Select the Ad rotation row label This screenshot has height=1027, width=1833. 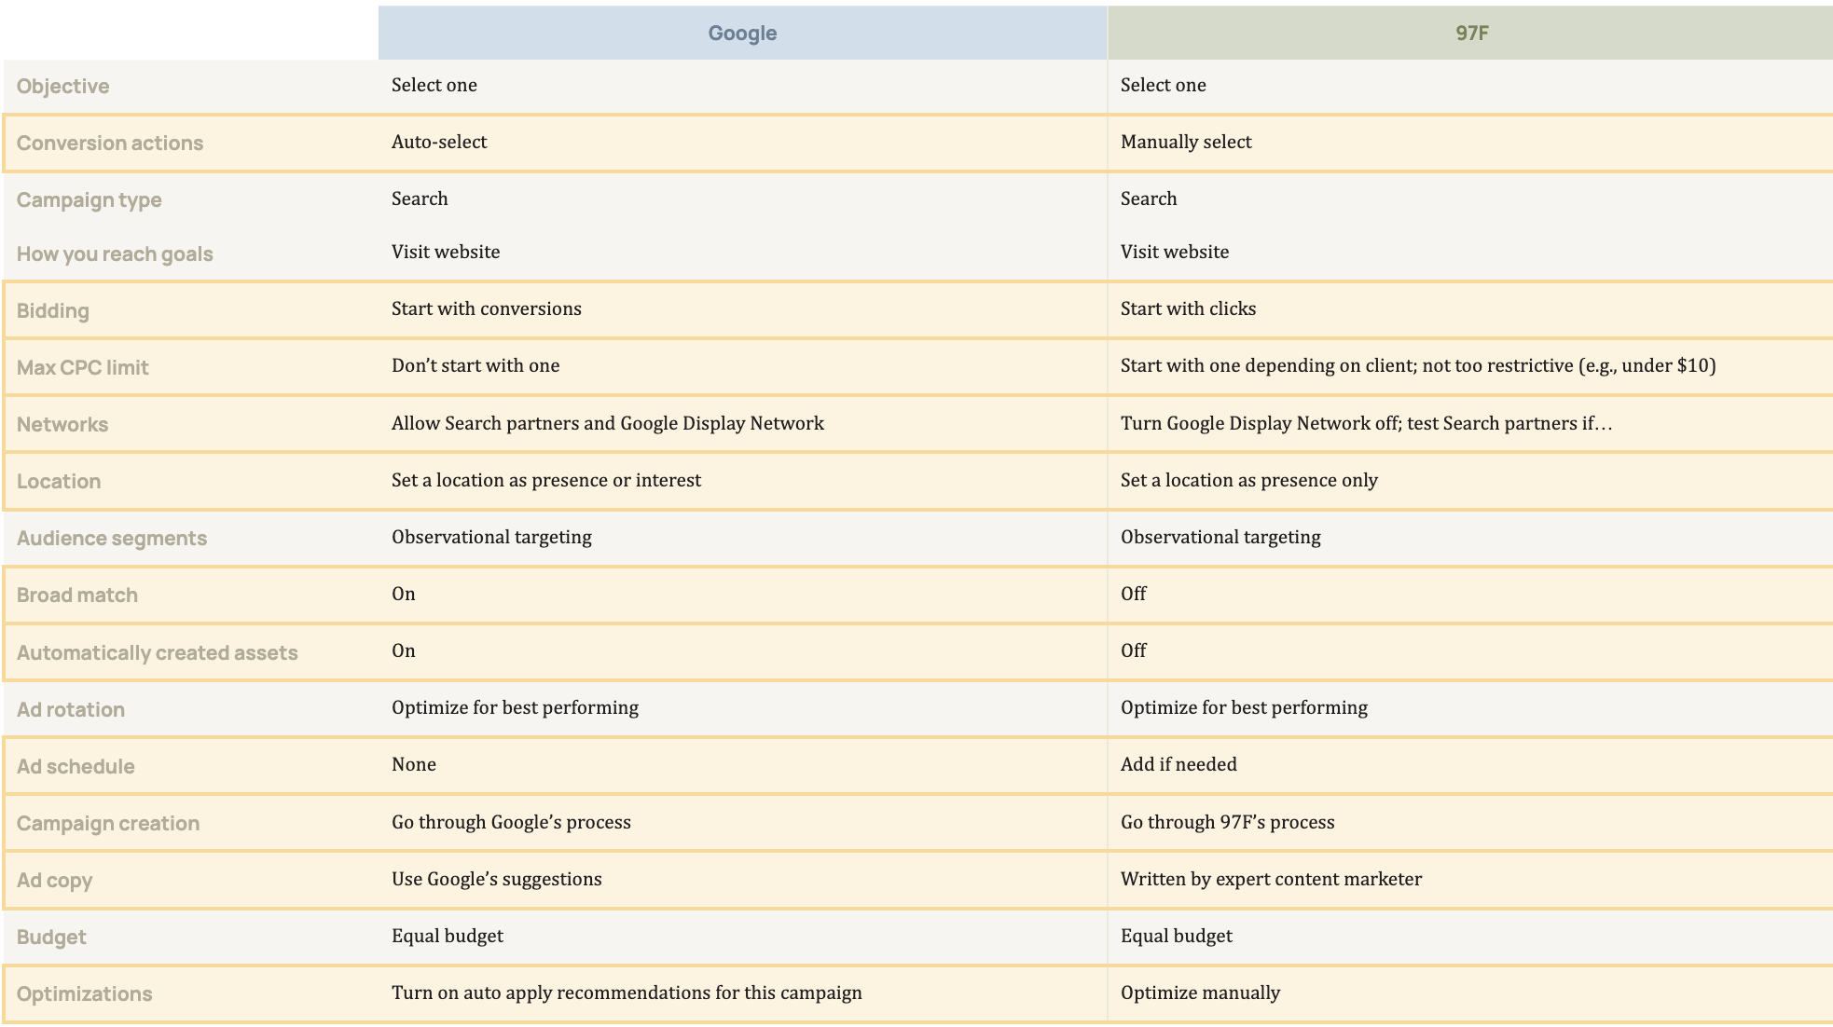[x=71, y=709]
